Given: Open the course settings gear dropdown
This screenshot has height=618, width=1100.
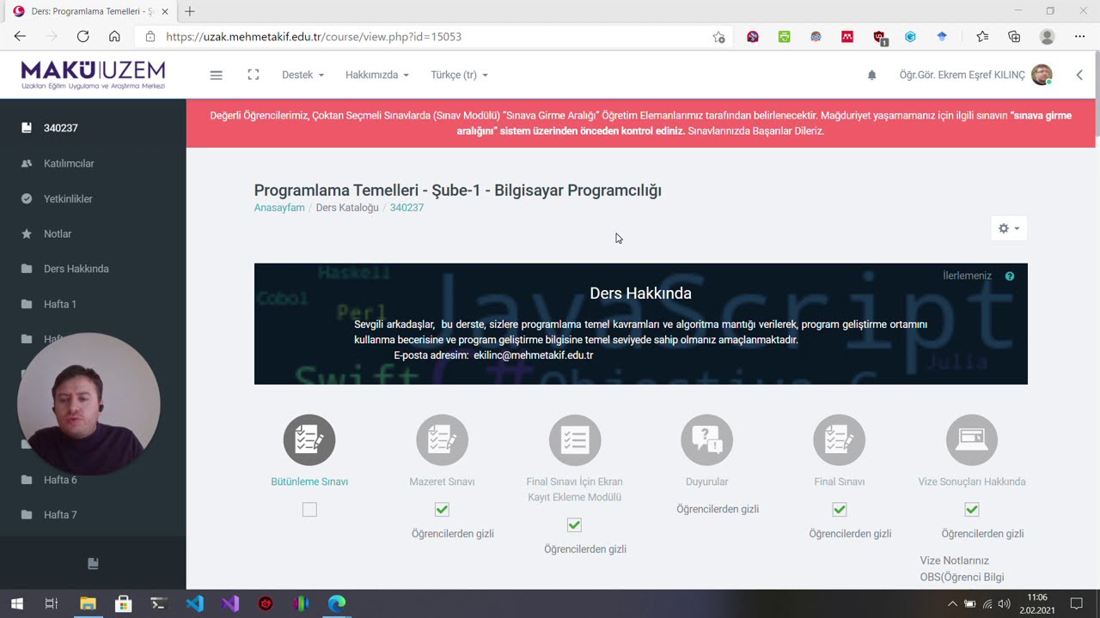Looking at the screenshot, I should [1009, 228].
